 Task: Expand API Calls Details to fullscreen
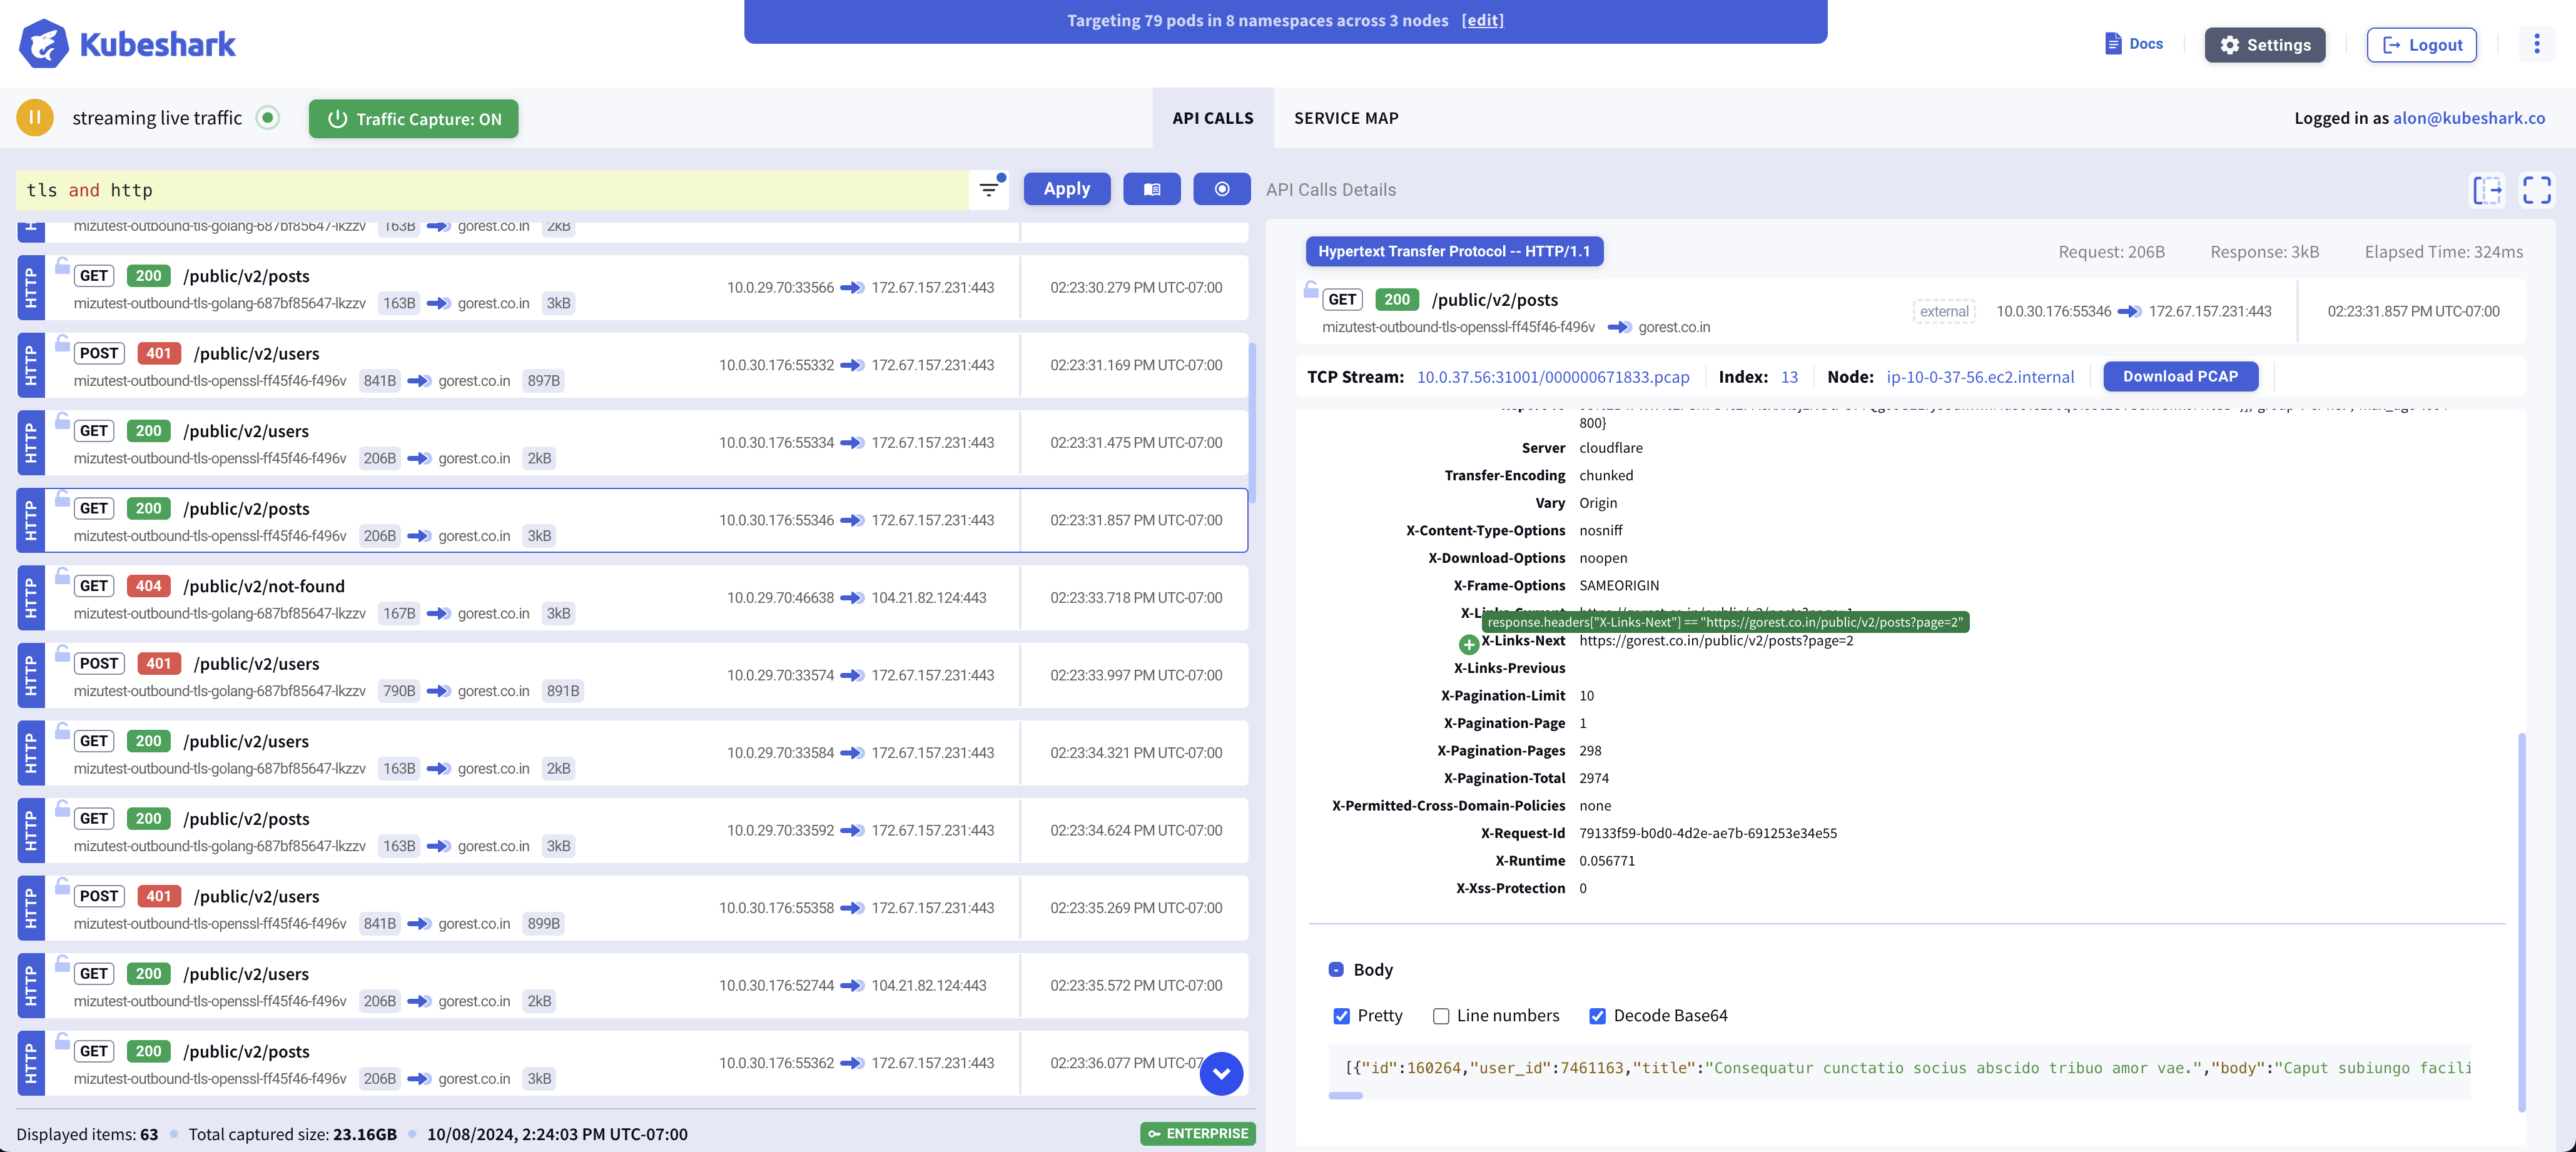[2538, 190]
